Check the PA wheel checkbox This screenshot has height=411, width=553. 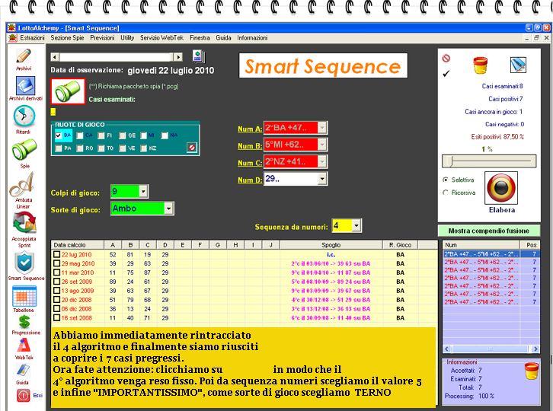coord(59,148)
